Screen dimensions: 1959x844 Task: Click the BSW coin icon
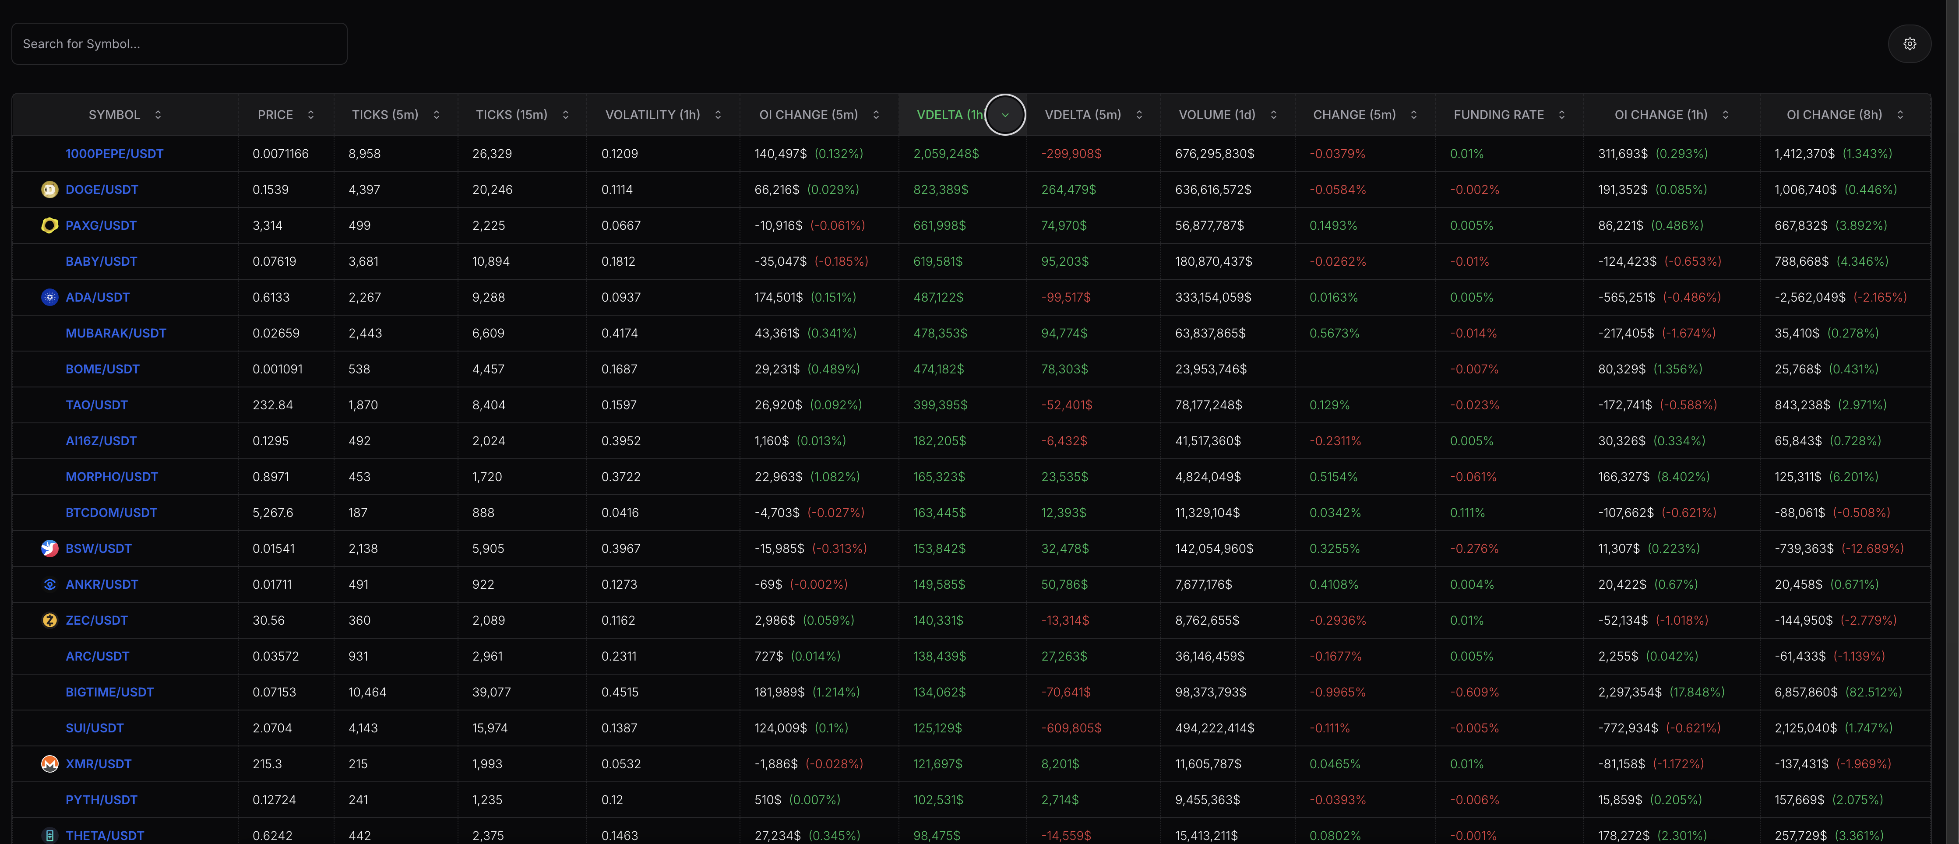[x=49, y=548]
